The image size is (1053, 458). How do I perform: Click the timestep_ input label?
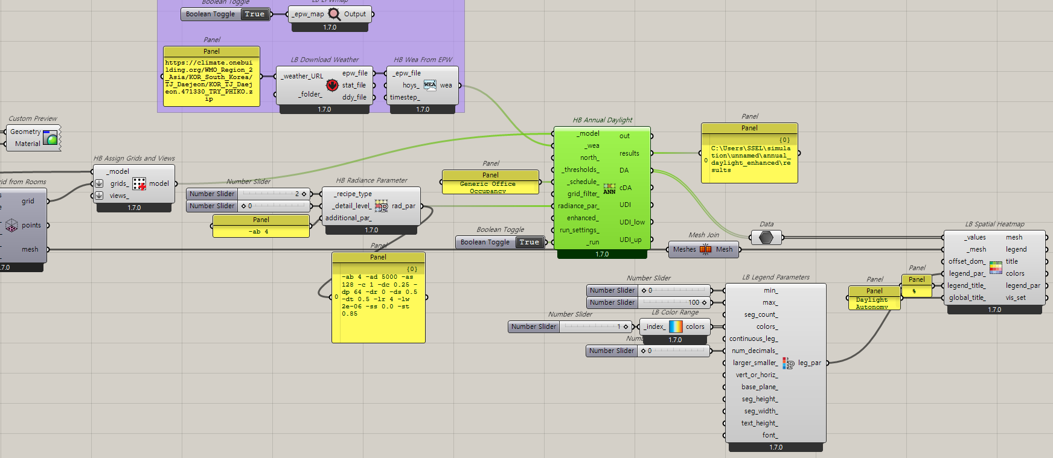(405, 98)
